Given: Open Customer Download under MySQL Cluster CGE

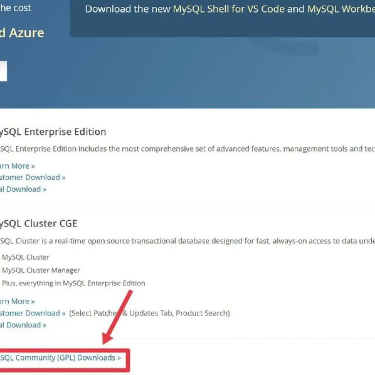Looking at the screenshot, I should pos(32,313).
